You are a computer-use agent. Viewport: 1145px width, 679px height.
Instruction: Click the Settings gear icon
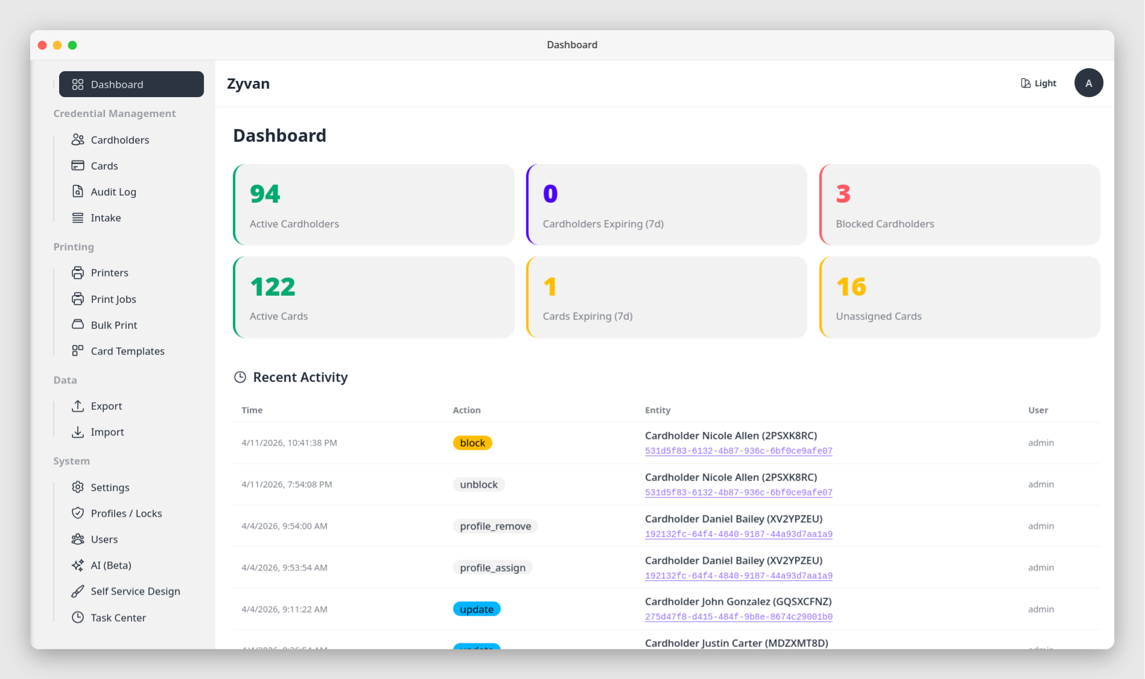[x=78, y=487]
